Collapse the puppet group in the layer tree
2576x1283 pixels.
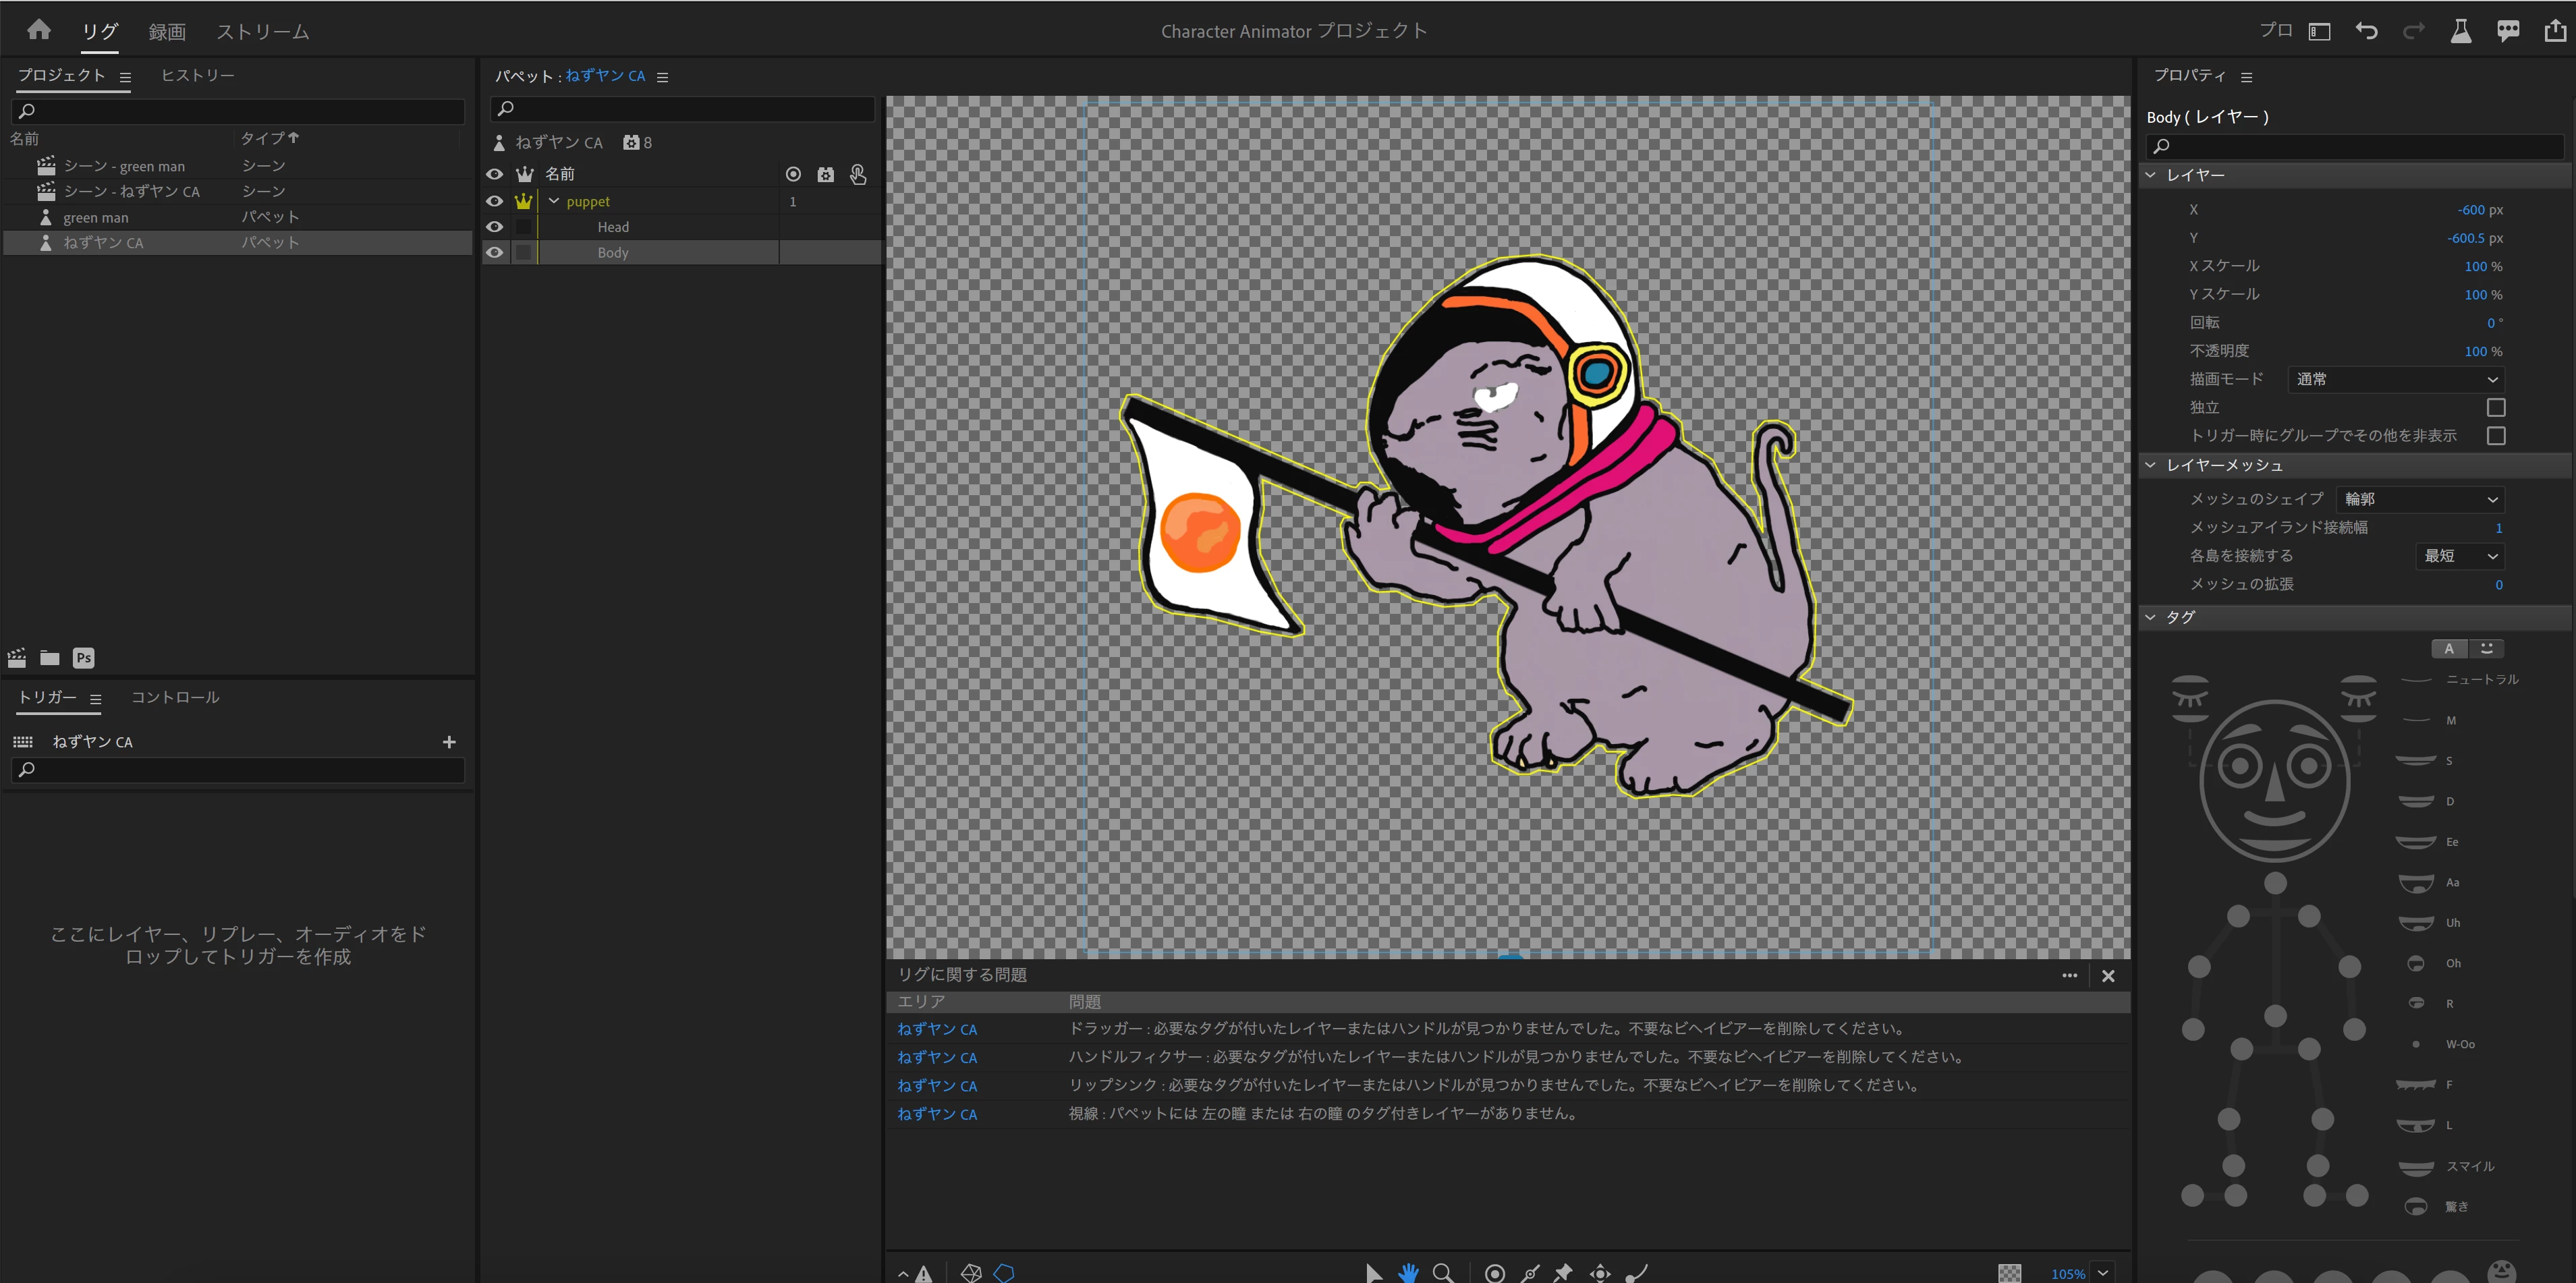(554, 201)
